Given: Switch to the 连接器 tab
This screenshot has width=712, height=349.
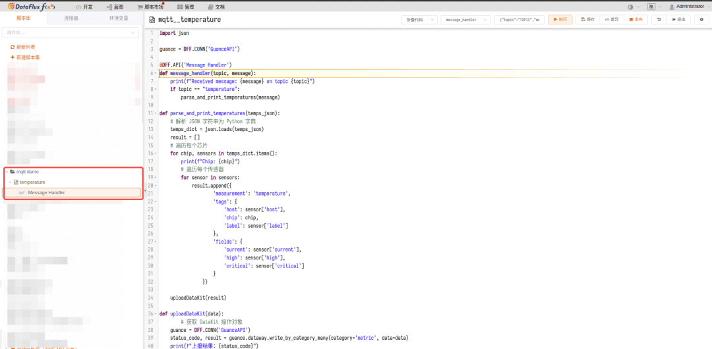Looking at the screenshot, I should click(71, 18).
